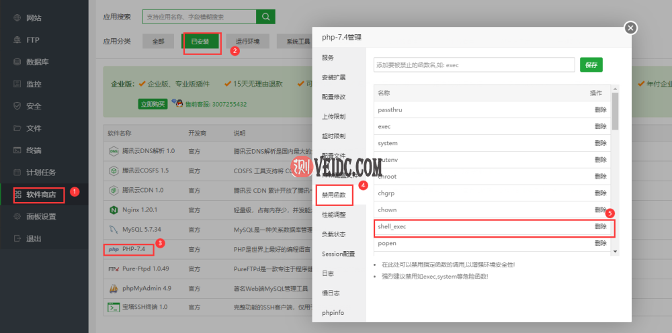Image resolution: width=672 pixels, height=333 pixels.
Task: Click the phpMyAdmin 4.9 icon
Action: (114, 288)
